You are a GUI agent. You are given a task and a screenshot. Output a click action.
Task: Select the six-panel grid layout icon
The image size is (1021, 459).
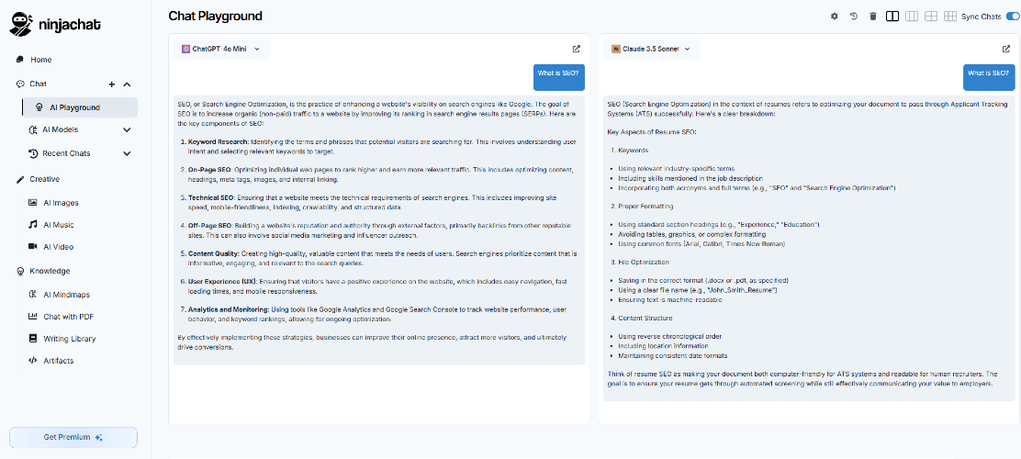pos(950,17)
